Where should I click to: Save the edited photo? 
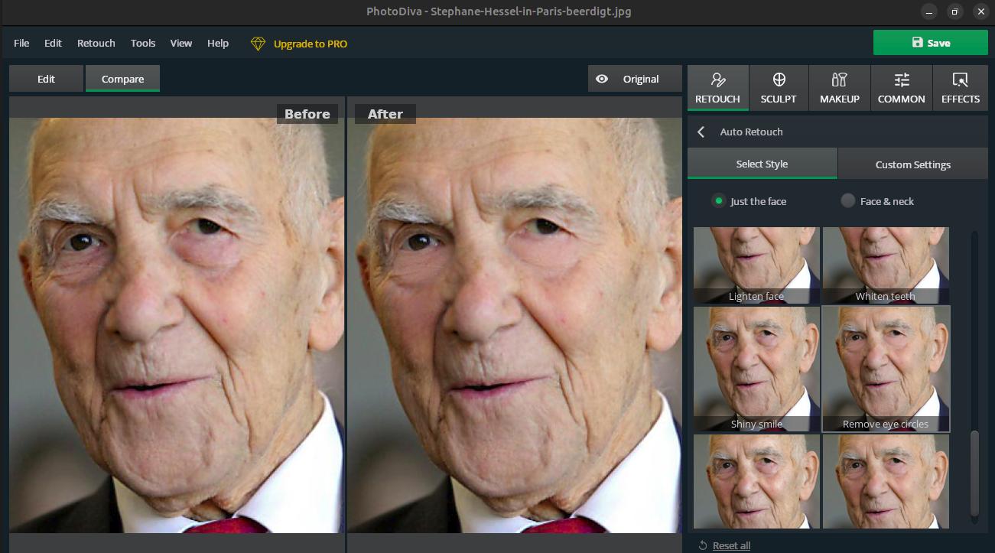(x=930, y=42)
